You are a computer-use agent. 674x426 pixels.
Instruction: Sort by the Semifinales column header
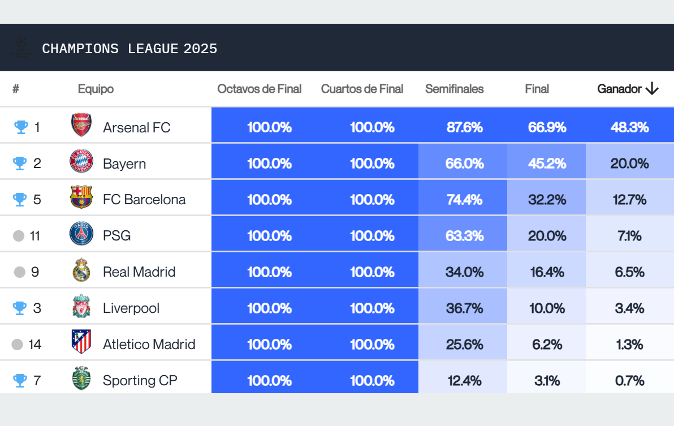coord(455,89)
